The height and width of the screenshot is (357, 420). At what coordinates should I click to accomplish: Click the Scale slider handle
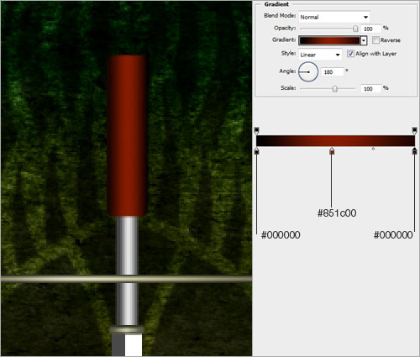(334, 89)
